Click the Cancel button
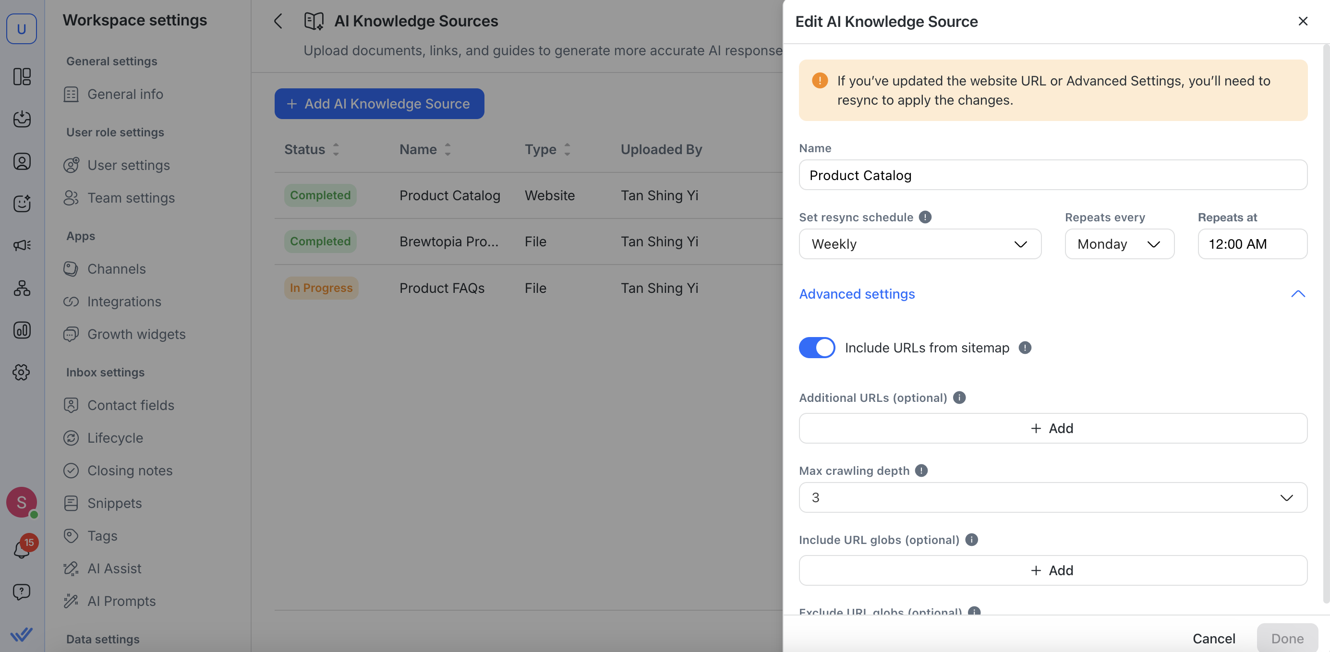 [x=1213, y=638]
